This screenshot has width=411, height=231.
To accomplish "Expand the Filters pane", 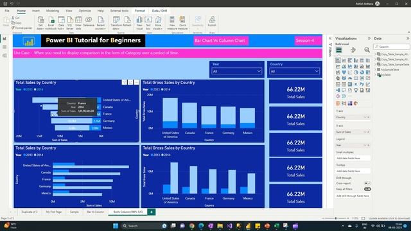I will 330,38.
